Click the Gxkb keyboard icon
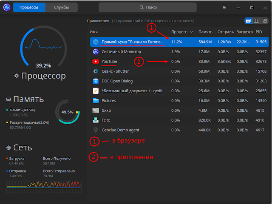 point(96,110)
